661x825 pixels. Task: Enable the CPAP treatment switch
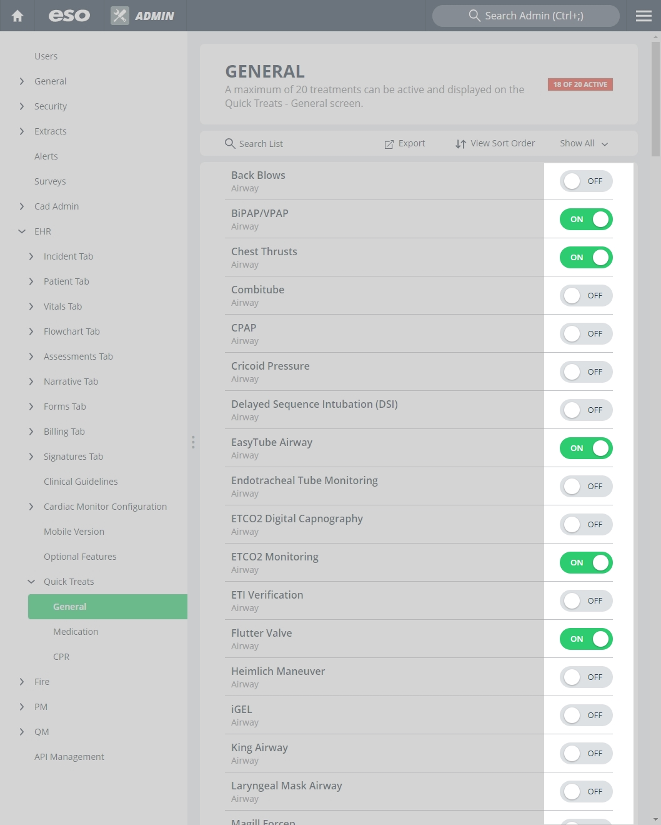586,334
